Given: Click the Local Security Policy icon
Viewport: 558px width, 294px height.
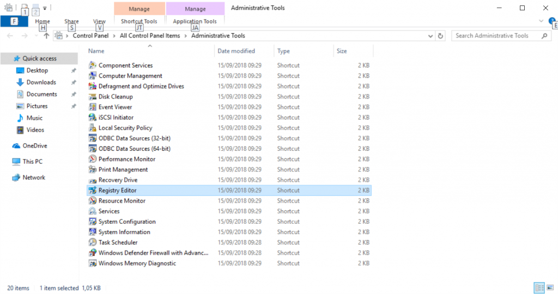Looking at the screenshot, I should [93, 127].
